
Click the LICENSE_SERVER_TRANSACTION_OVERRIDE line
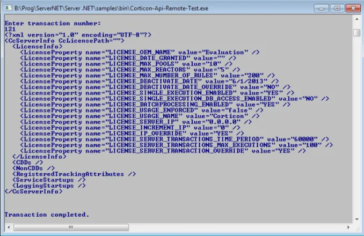point(163,151)
